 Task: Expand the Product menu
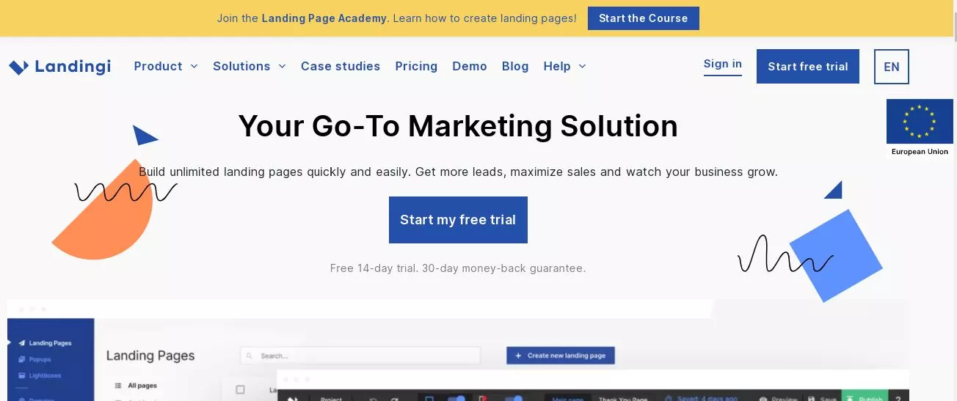pyautogui.click(x=166, y=66)
